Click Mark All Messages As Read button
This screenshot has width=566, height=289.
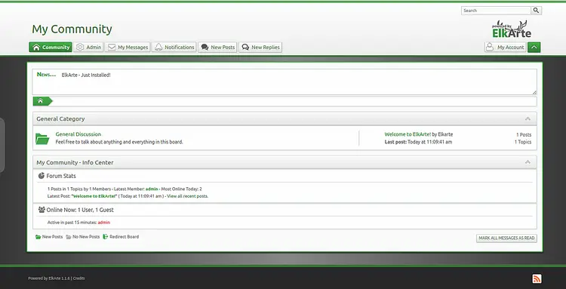(x=506, y=238)
